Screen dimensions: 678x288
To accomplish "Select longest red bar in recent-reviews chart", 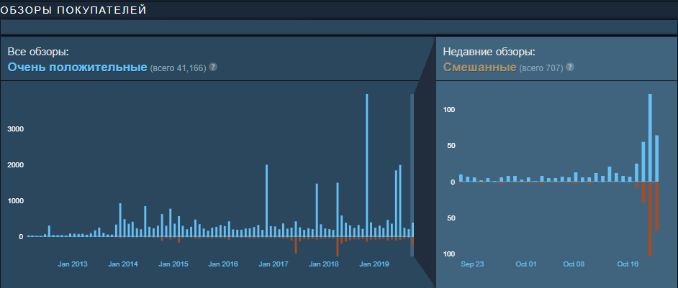I will (650, 219).
